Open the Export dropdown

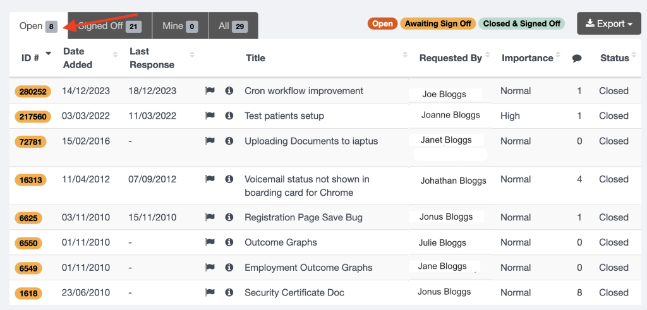609,24
